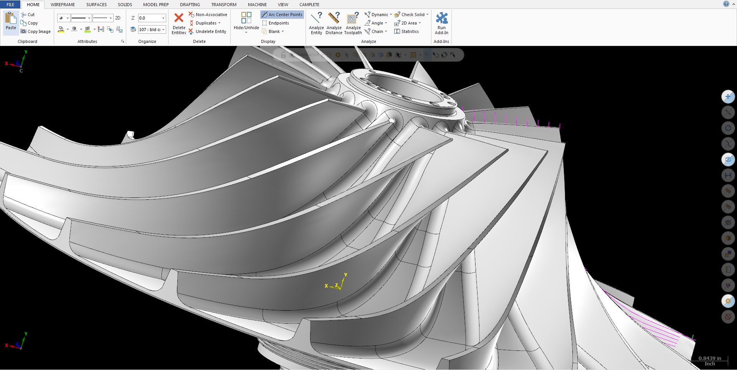Click the Analyze Dynamic icon

coord(367,15)
